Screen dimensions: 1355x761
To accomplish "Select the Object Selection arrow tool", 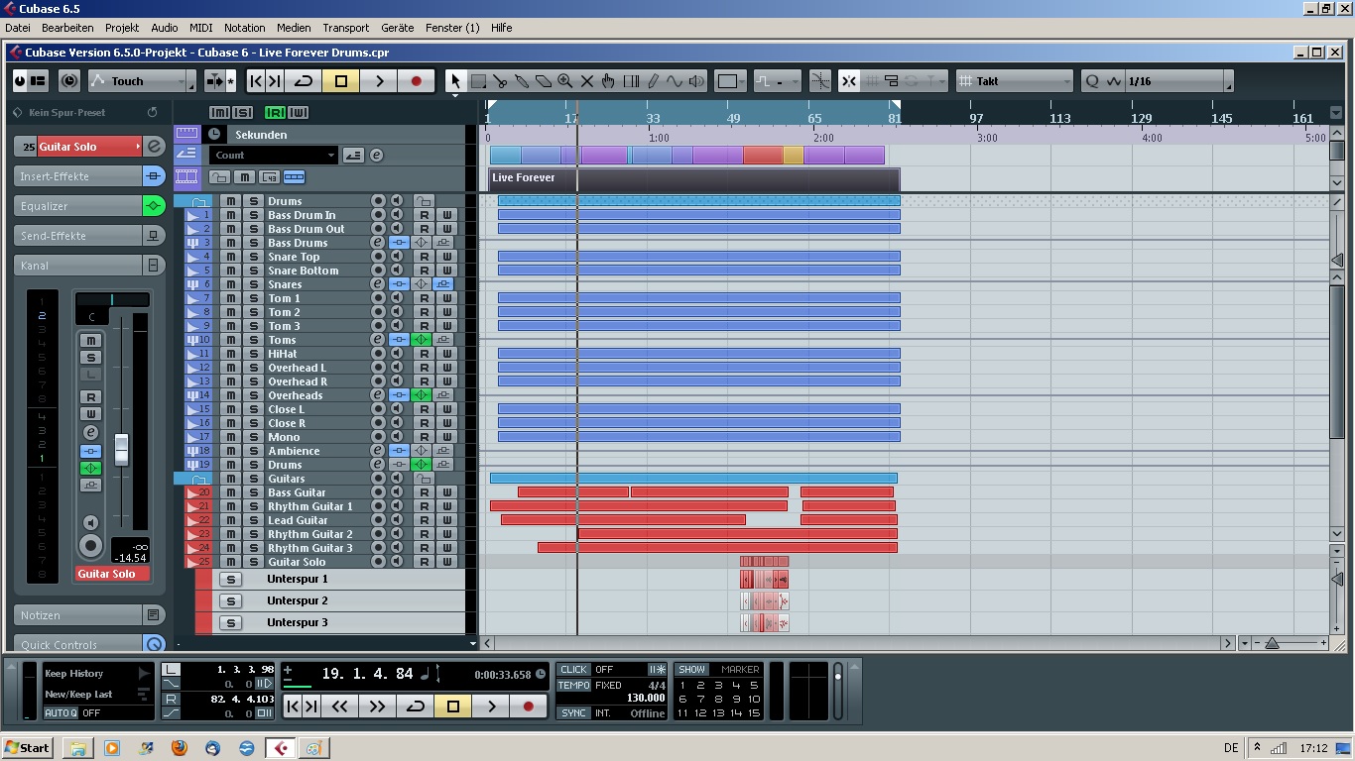I will 455,81.
